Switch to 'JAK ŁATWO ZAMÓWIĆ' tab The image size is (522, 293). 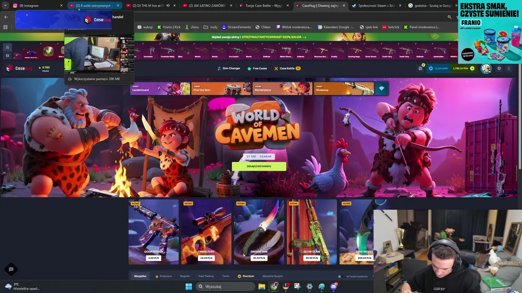click(x=206, y=6)
